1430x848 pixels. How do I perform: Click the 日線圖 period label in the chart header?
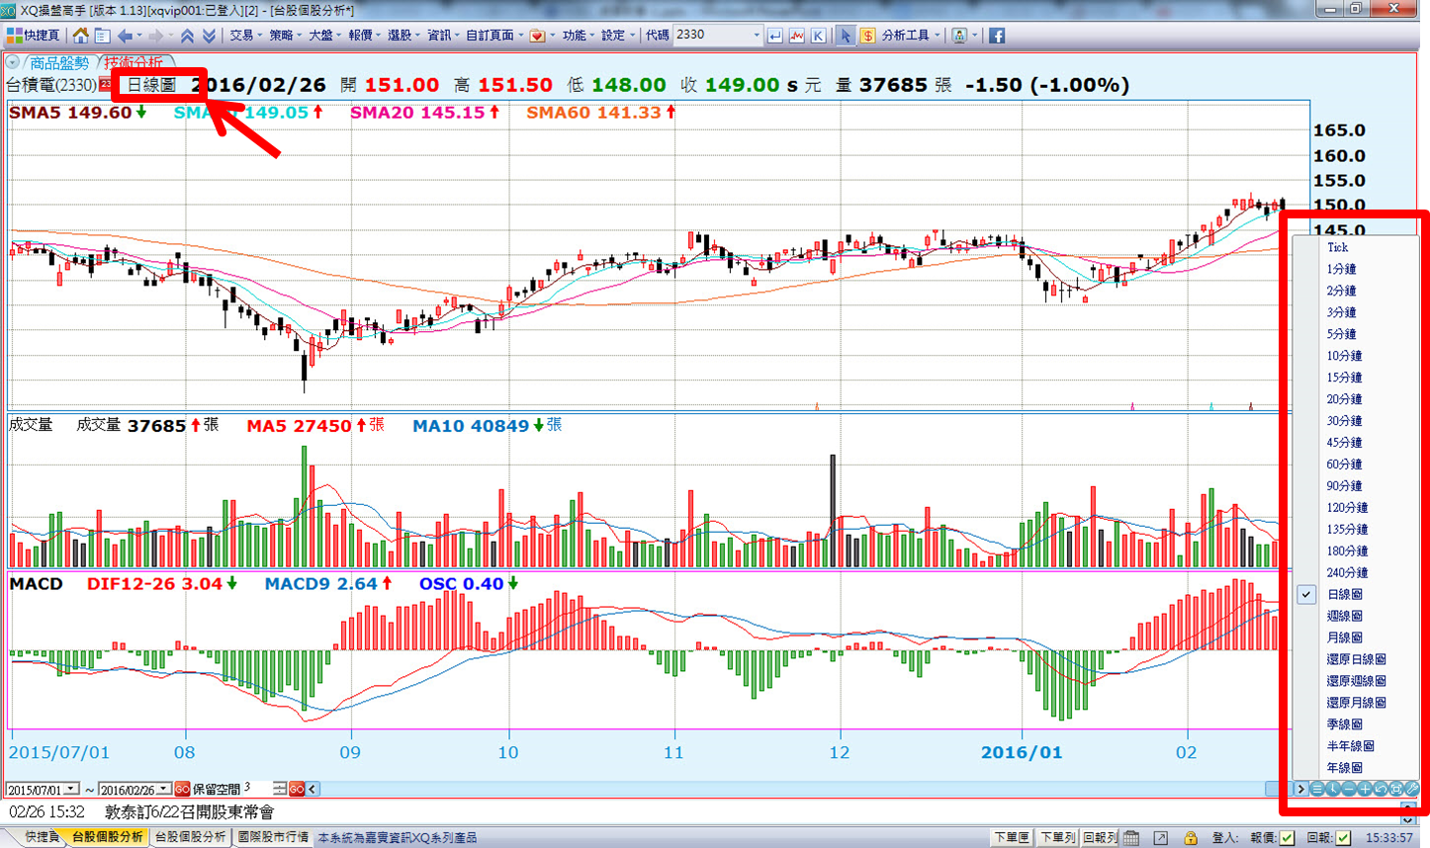point(151,85)
